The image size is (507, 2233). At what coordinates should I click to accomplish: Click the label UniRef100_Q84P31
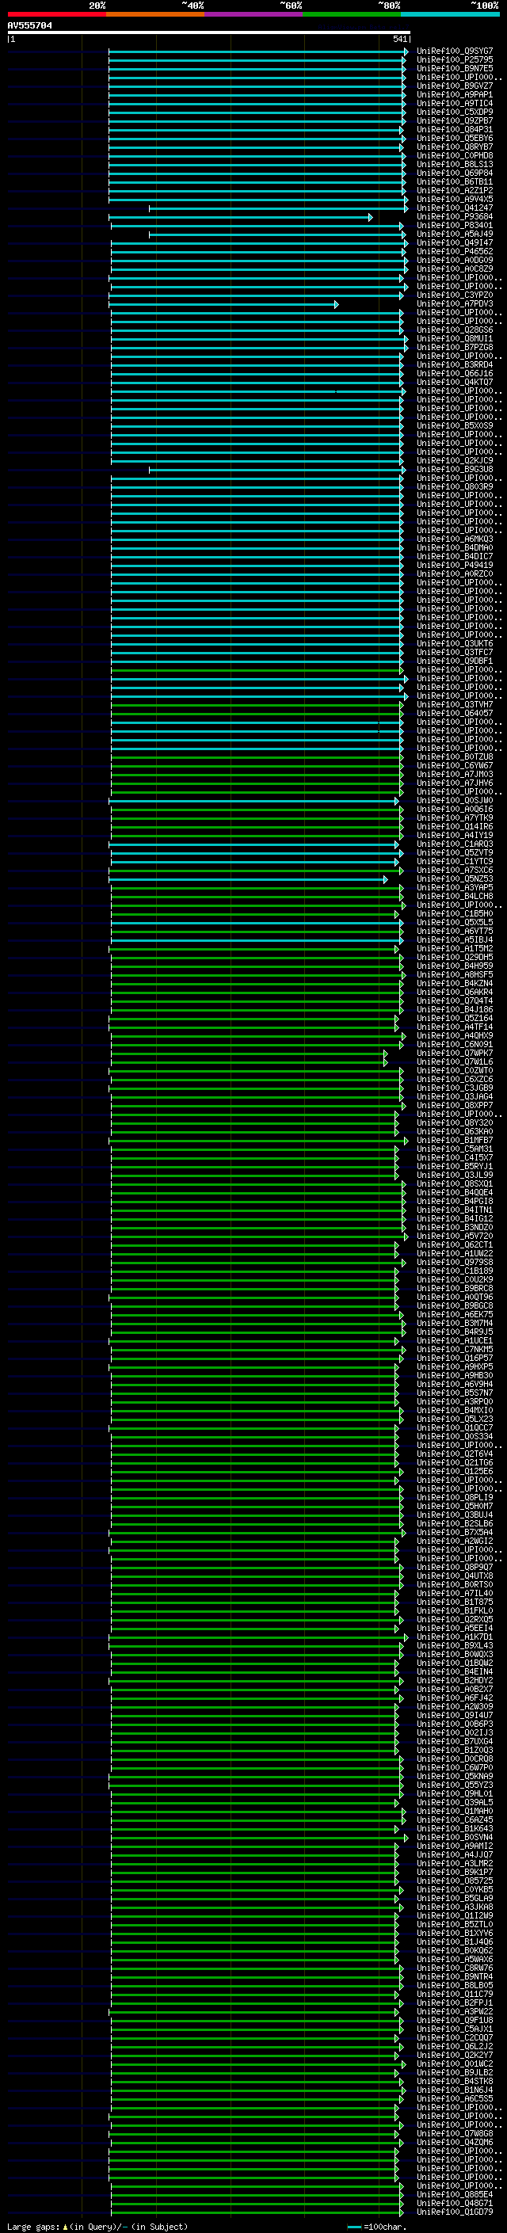pos(455,130)
